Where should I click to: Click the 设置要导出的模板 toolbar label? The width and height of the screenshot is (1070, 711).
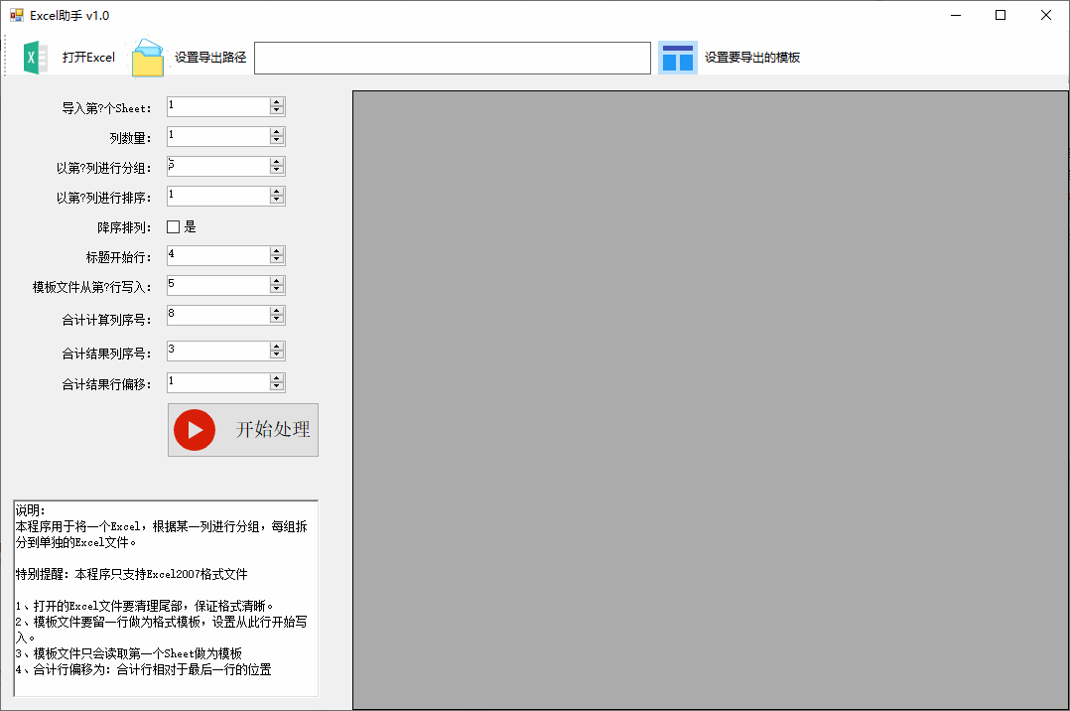pos(752,58)
